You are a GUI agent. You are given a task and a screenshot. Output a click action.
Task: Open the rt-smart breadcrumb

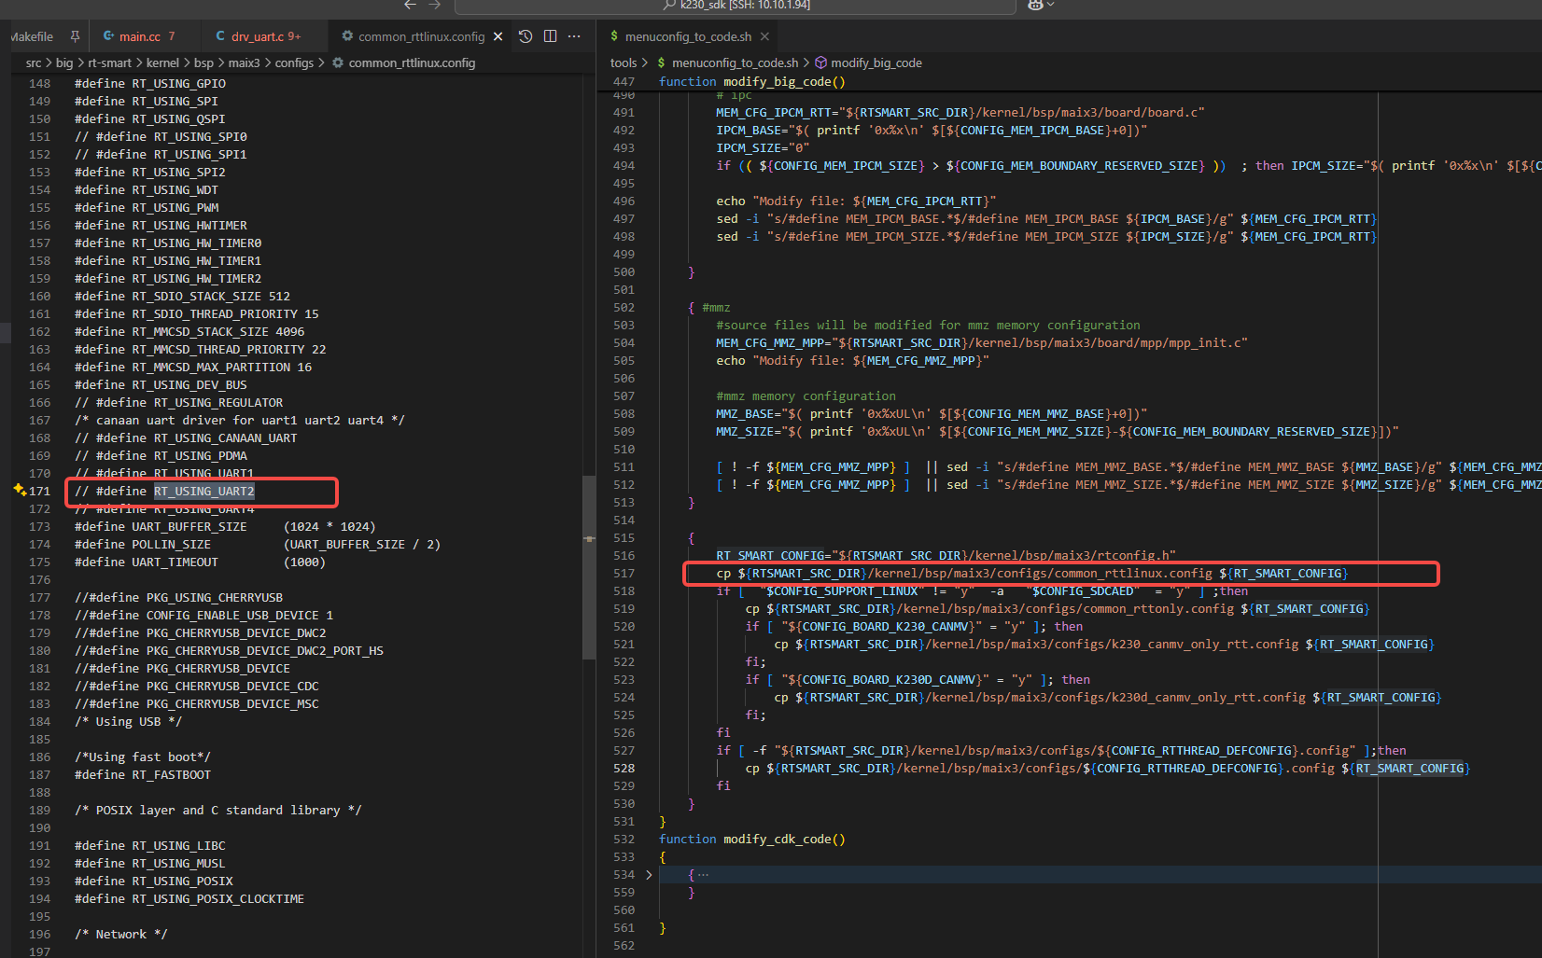(x=110, y=62)
